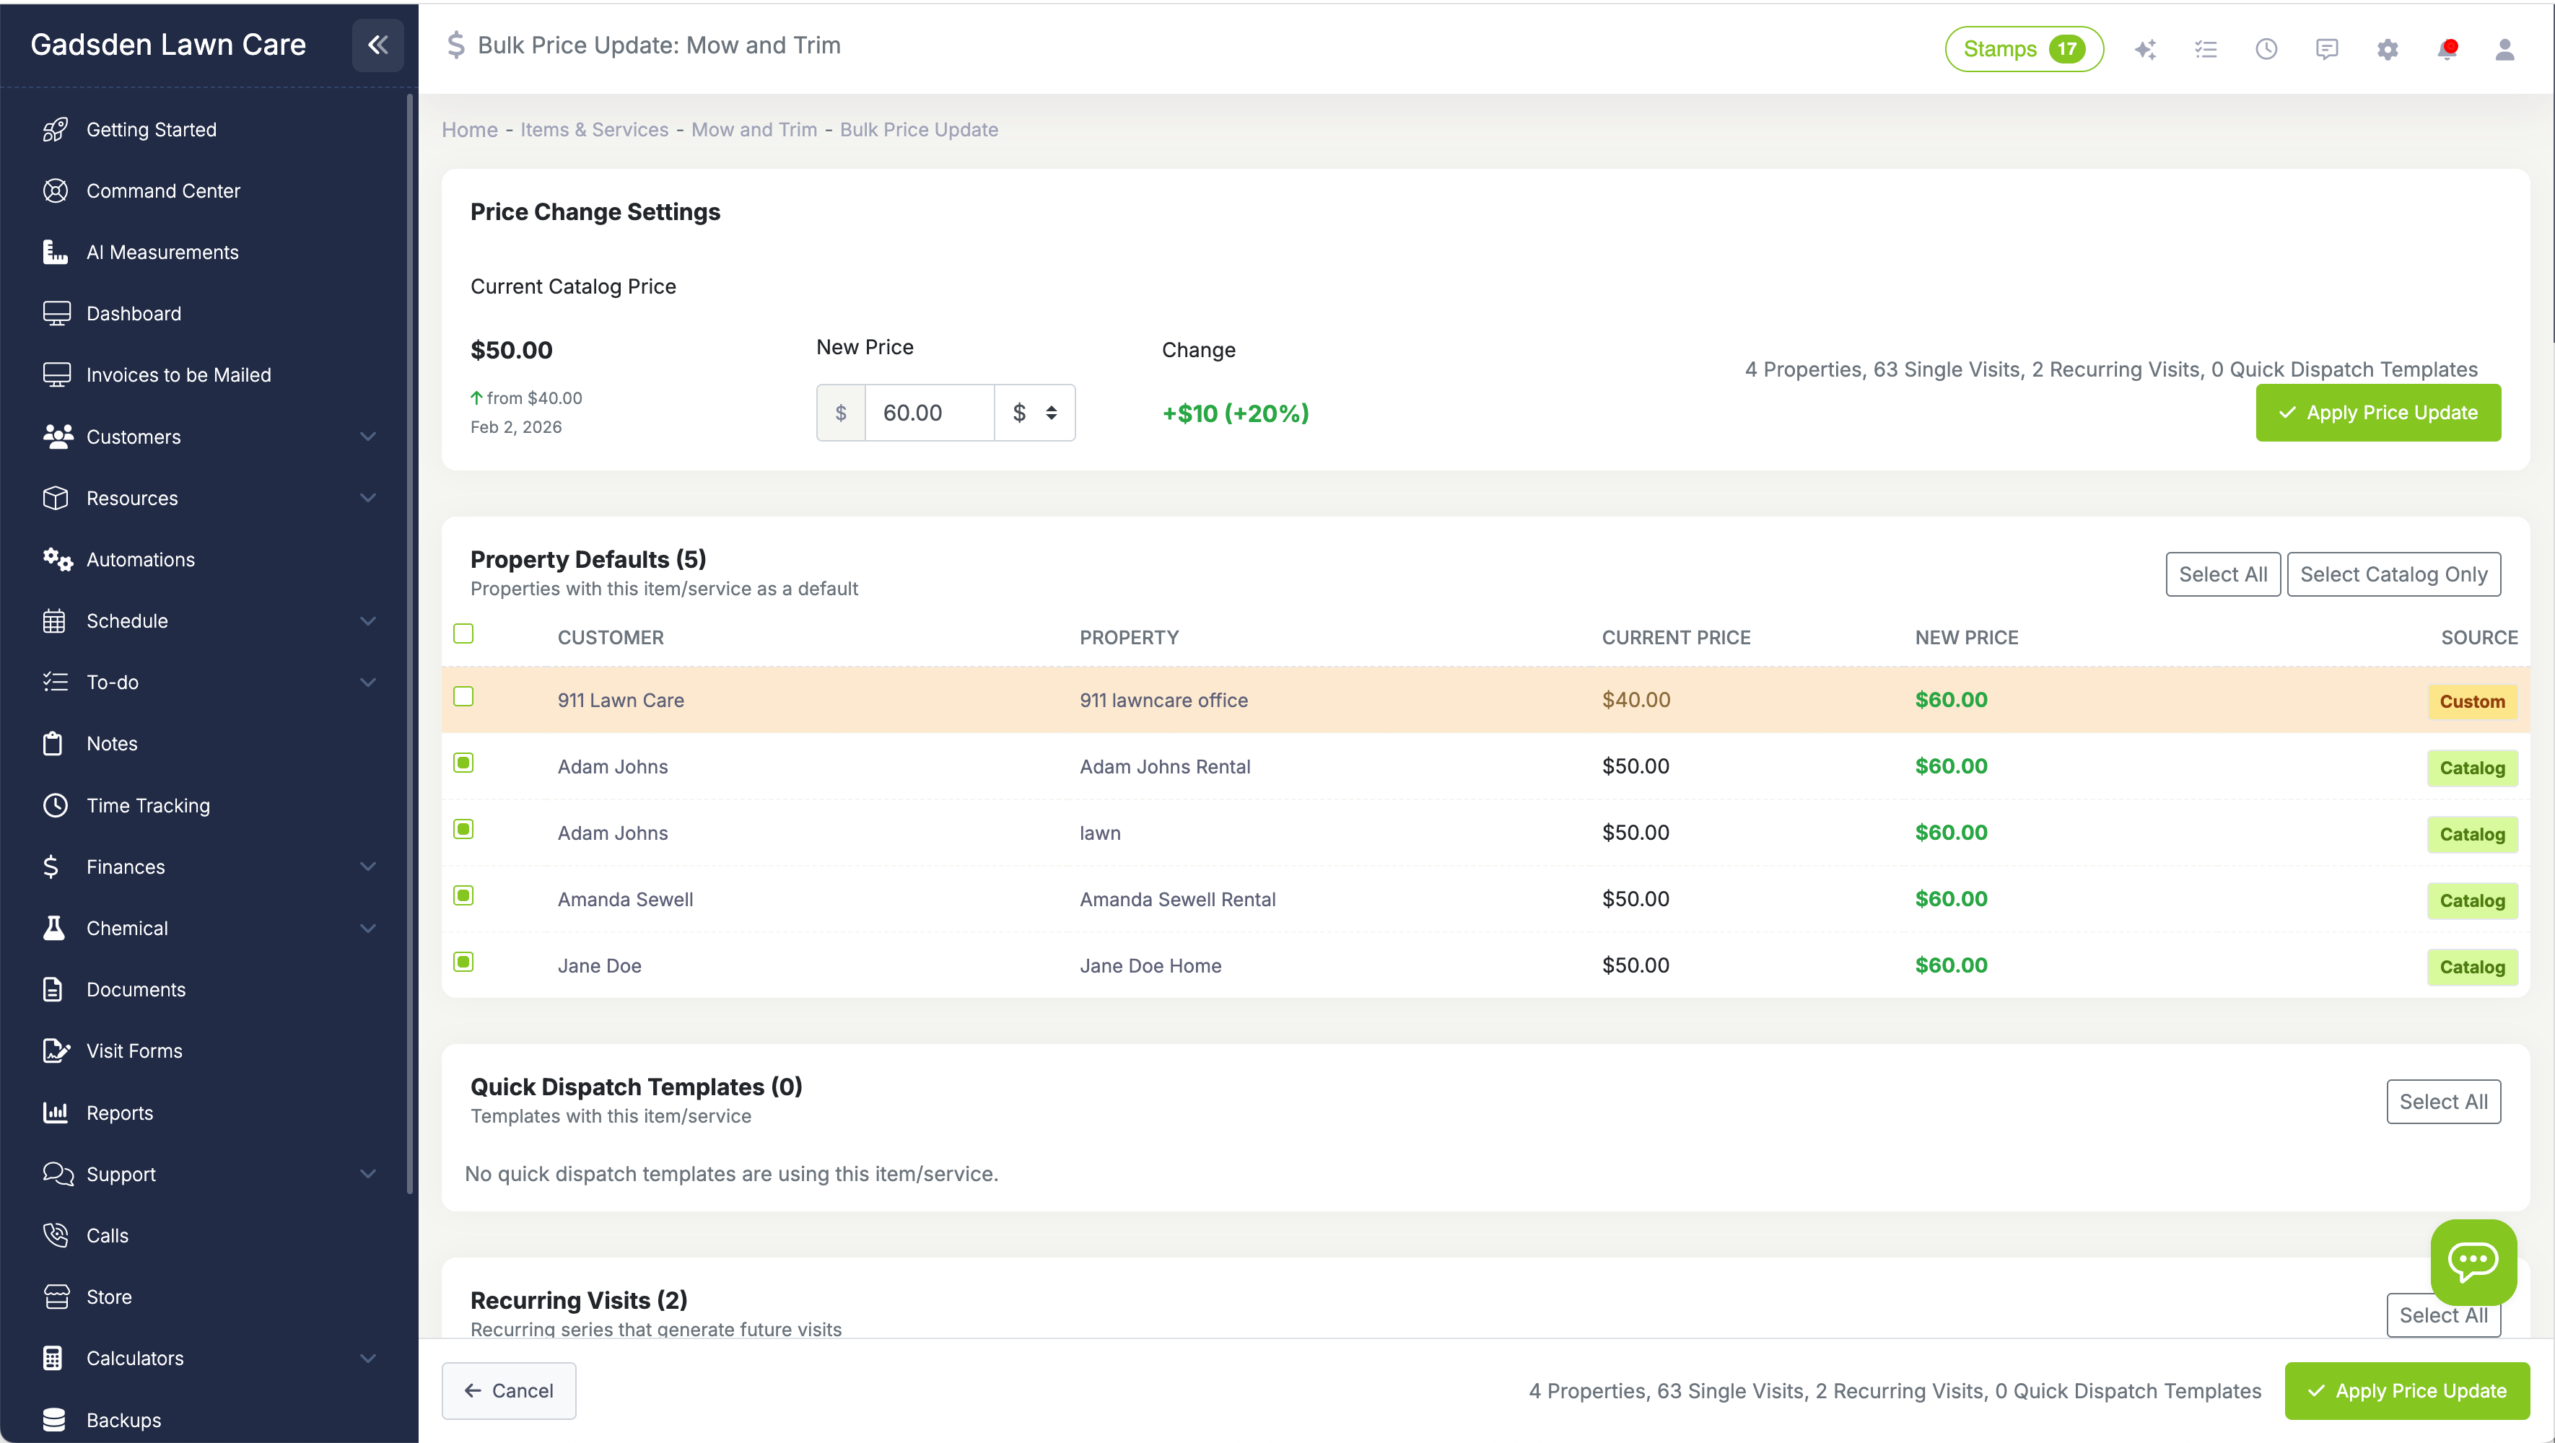Open the Visit Forms section
The width and height of the screenshot is (2555, 1443).
point(133,1051)
